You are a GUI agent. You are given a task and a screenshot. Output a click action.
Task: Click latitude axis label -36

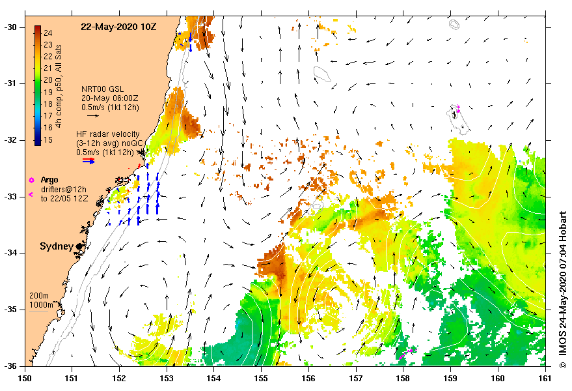point(10,366)
